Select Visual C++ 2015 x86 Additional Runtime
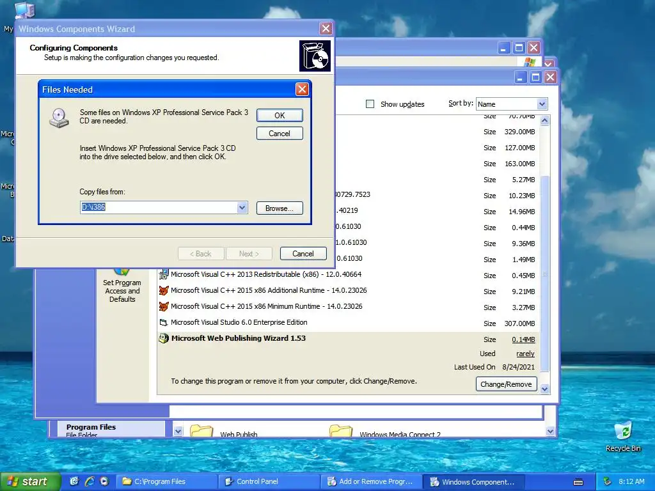Viewport: 655px width, 491px height. pyautogui.click(x=269, y=290)
